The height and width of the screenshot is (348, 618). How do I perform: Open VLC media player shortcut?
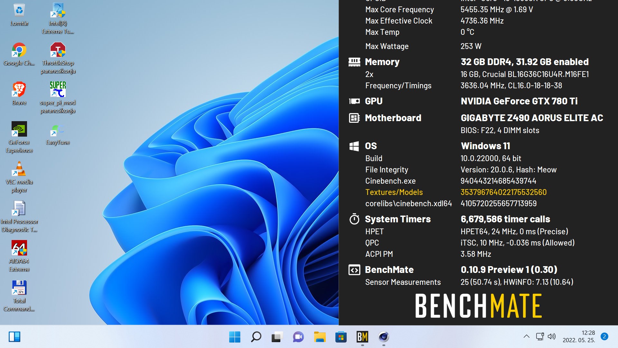19,177
